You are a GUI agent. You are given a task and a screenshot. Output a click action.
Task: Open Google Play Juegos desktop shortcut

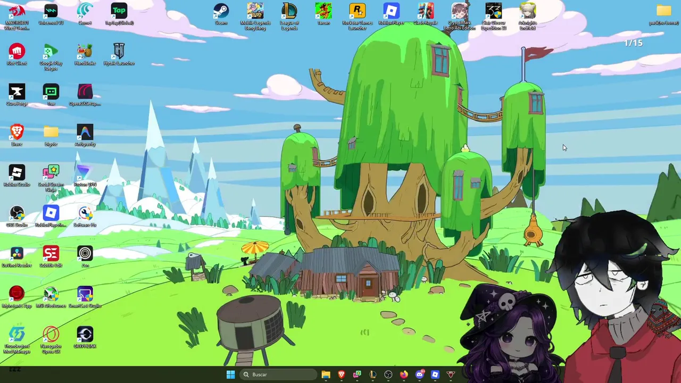[51, 57]
